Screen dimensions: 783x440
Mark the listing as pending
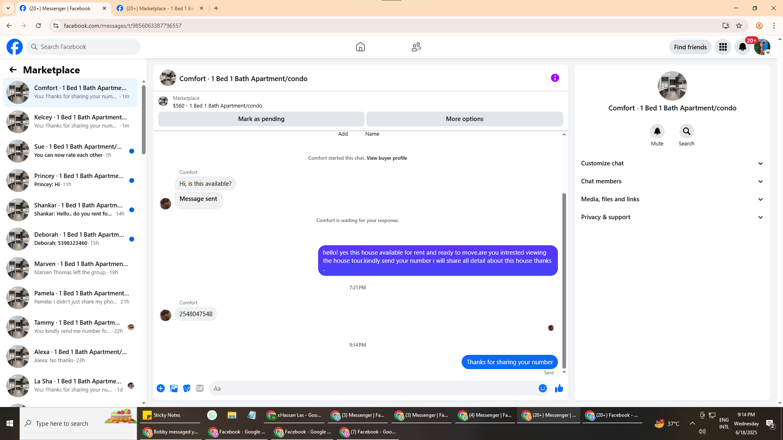tap(261, 119)
